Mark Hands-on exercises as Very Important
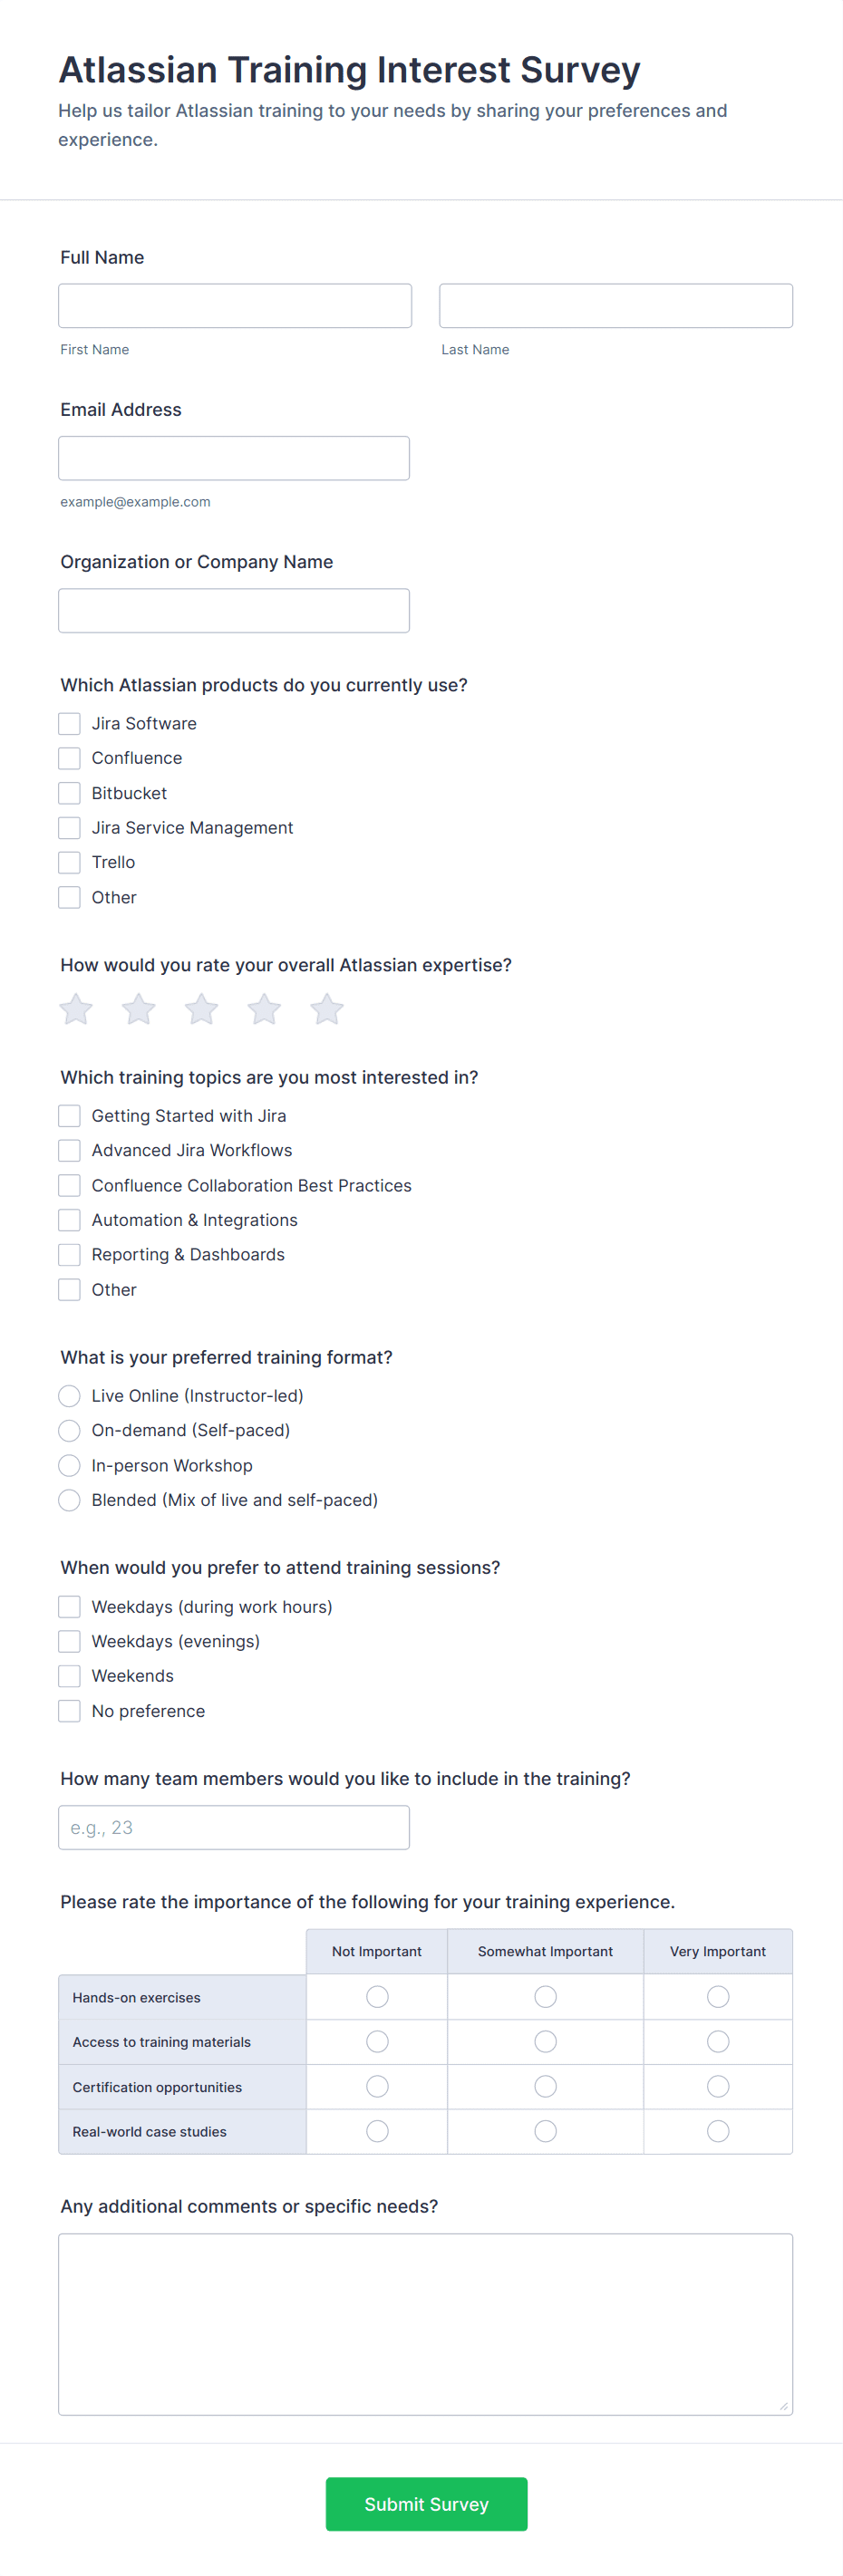The width and height of the screenshot is (843, 2576). [x=718, y=1997]
